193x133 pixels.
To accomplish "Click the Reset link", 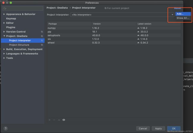I will [178, 8].
